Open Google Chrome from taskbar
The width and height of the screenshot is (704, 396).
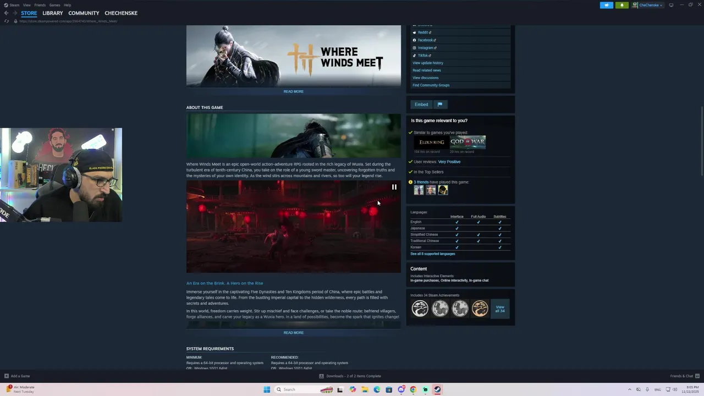coord(413,389)
